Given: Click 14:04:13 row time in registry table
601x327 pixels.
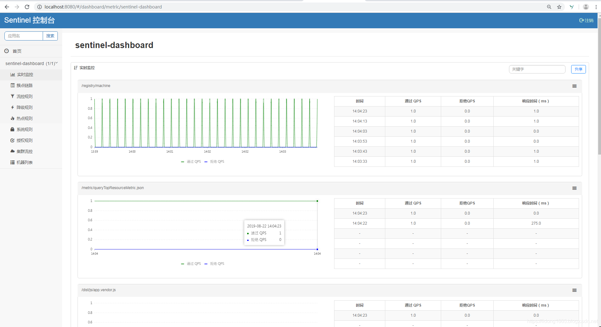Looking at the screenshot, I should coord(360,121).
